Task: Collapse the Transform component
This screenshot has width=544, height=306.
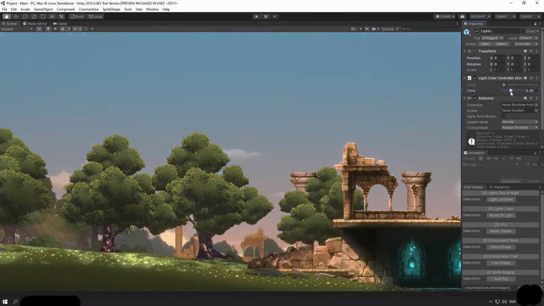Action: 464,51
